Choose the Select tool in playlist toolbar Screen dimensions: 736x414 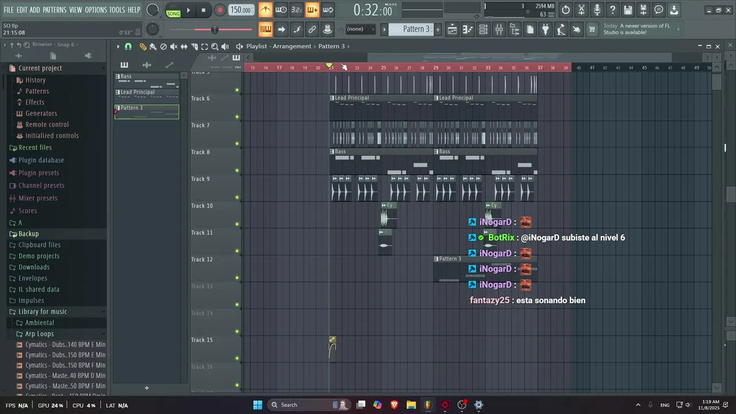204,47
